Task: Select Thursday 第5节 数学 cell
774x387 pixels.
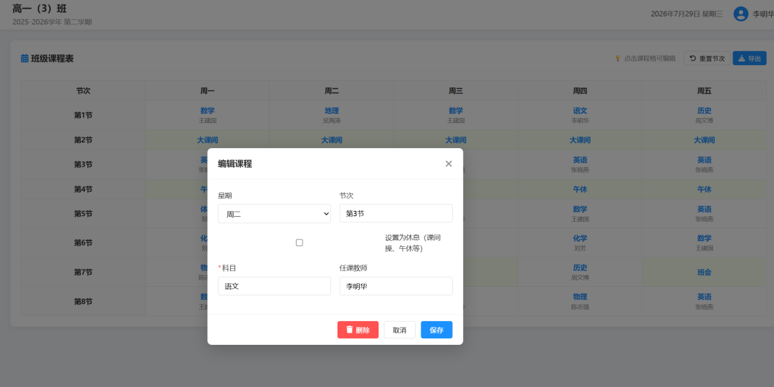Action: coord(580,213)
